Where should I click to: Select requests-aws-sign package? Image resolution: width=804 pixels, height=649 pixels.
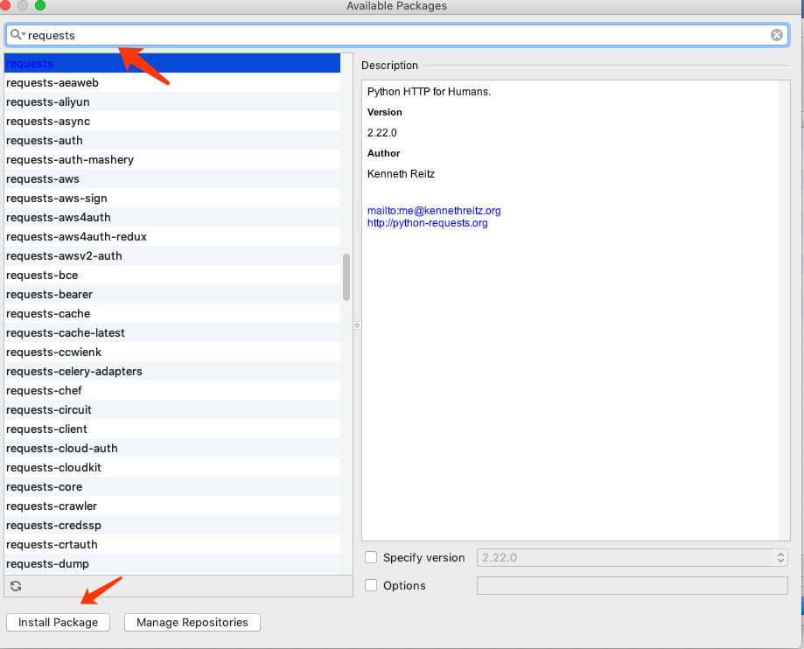172,198
